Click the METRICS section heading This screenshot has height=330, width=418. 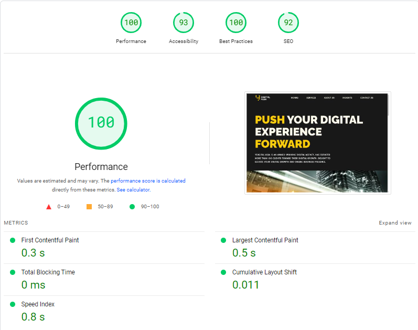[x=16, y=223]
